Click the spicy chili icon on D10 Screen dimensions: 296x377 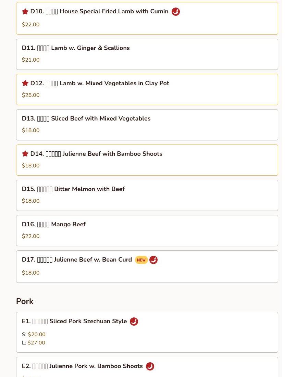175,12
